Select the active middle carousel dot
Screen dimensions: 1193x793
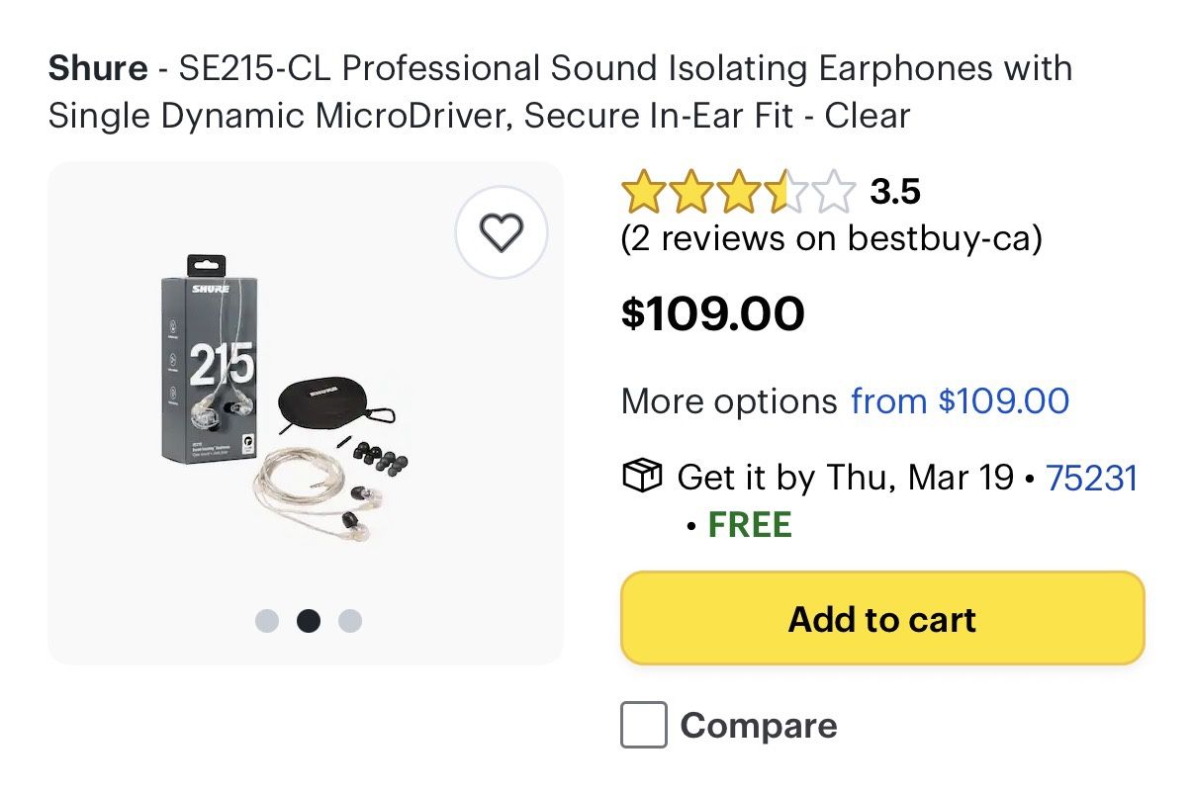[309, 621]
